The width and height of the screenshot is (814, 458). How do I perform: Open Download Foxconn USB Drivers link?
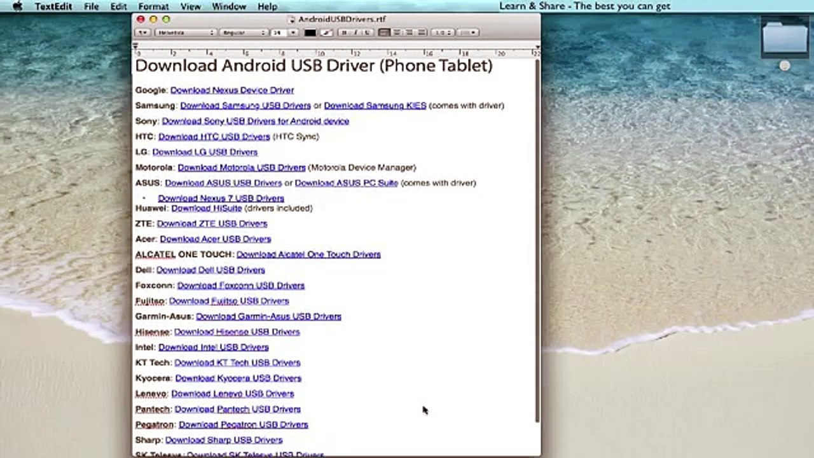pyautogui.click(x=240, y=286)
